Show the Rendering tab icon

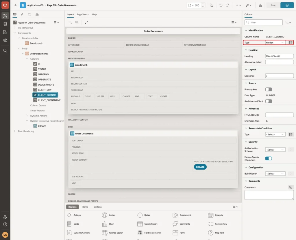click(15, 14)
